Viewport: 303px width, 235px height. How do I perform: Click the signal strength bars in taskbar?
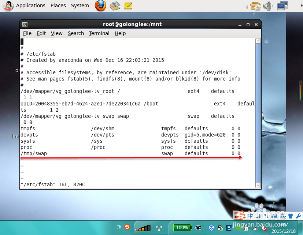pos(143,227)
